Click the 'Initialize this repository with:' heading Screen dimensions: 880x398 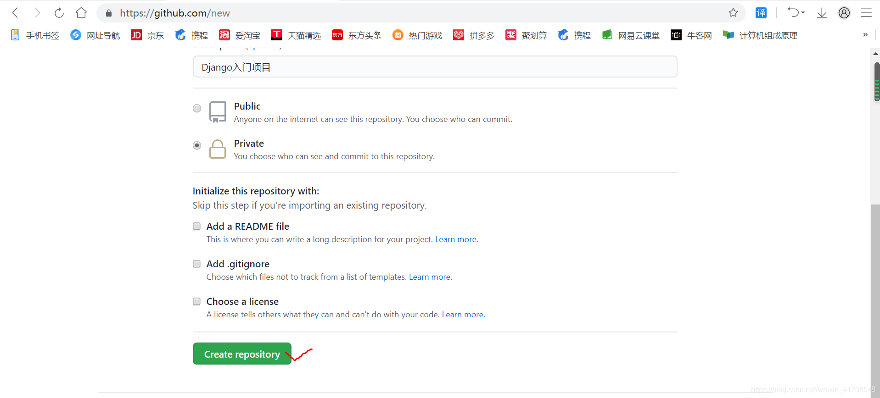256,191
